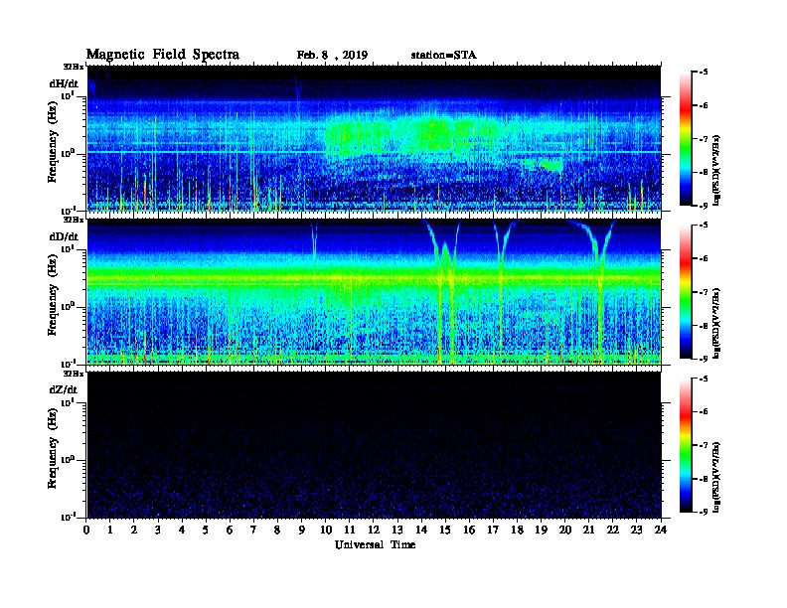
Task: Click the "-9" tick on dH/dt color bar
Action: [x=703, y=206]
